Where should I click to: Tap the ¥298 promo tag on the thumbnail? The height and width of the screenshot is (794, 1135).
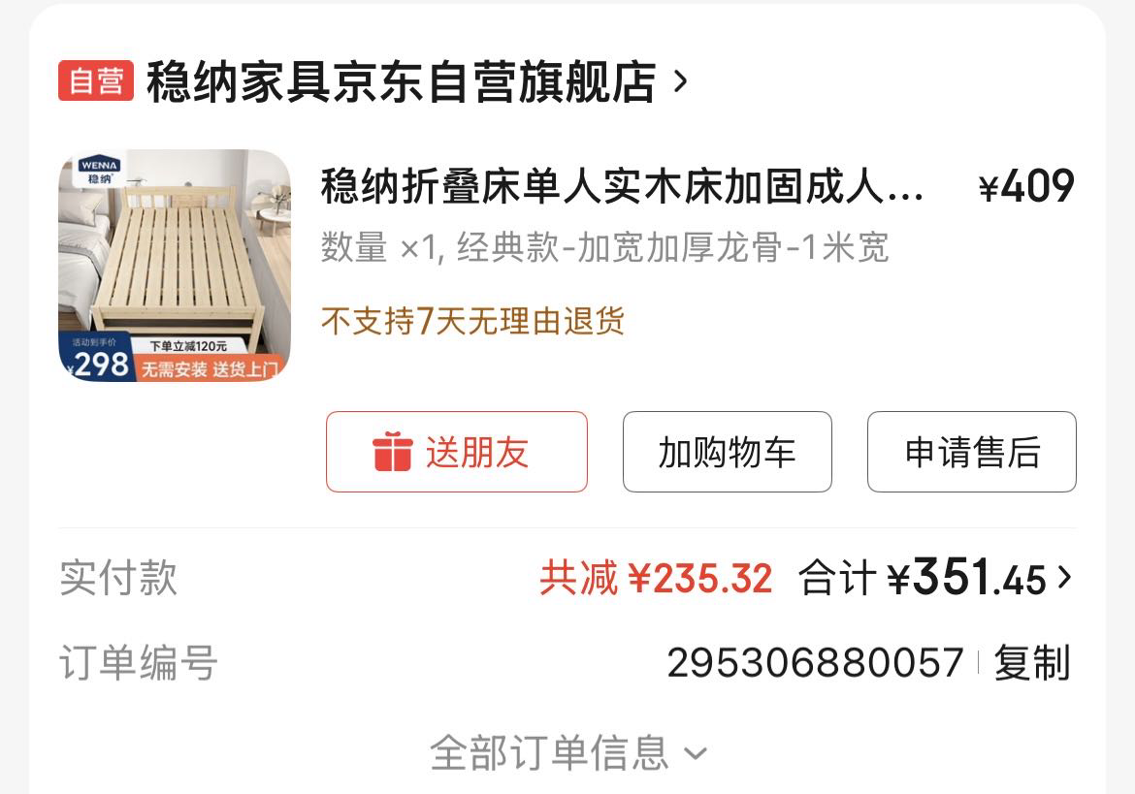point(98,360)
